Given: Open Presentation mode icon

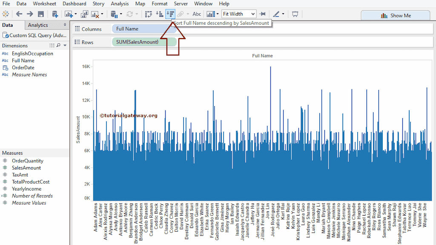Looking at the screenshot, I should pyautogui.click(x=295, y=14).
